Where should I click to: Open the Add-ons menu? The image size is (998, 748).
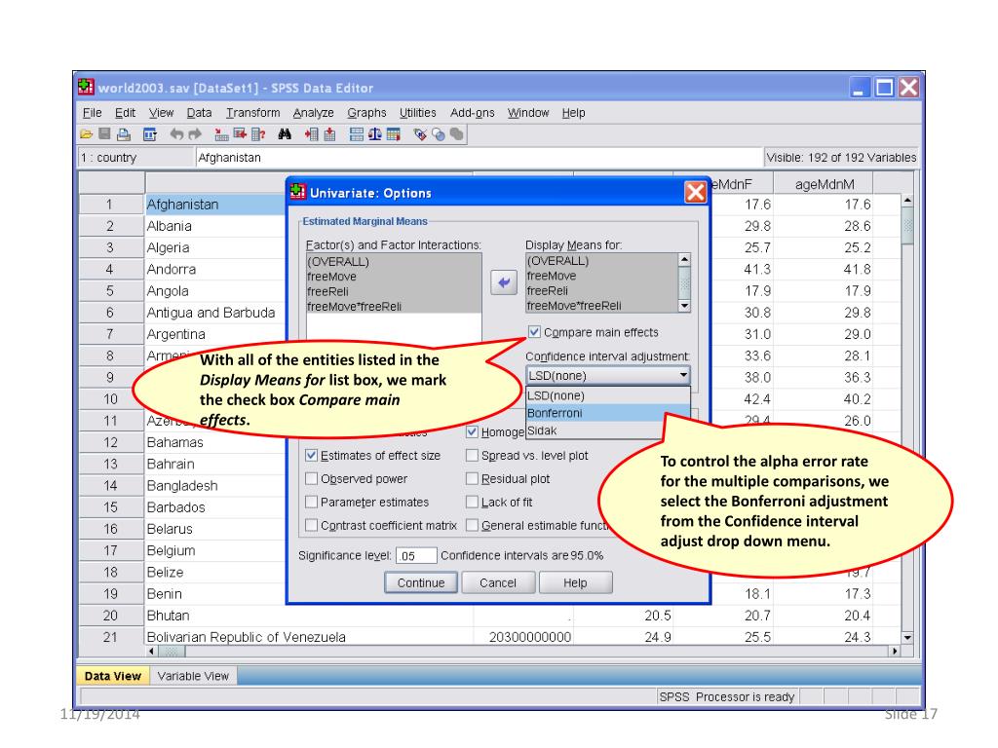click(x=473, y=113)
